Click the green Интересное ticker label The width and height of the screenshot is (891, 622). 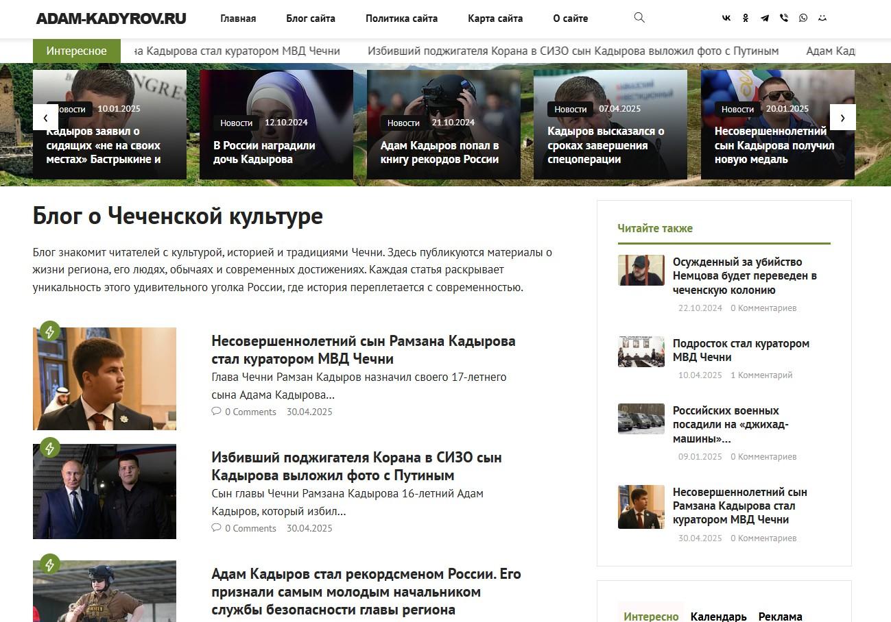(77, 51)
